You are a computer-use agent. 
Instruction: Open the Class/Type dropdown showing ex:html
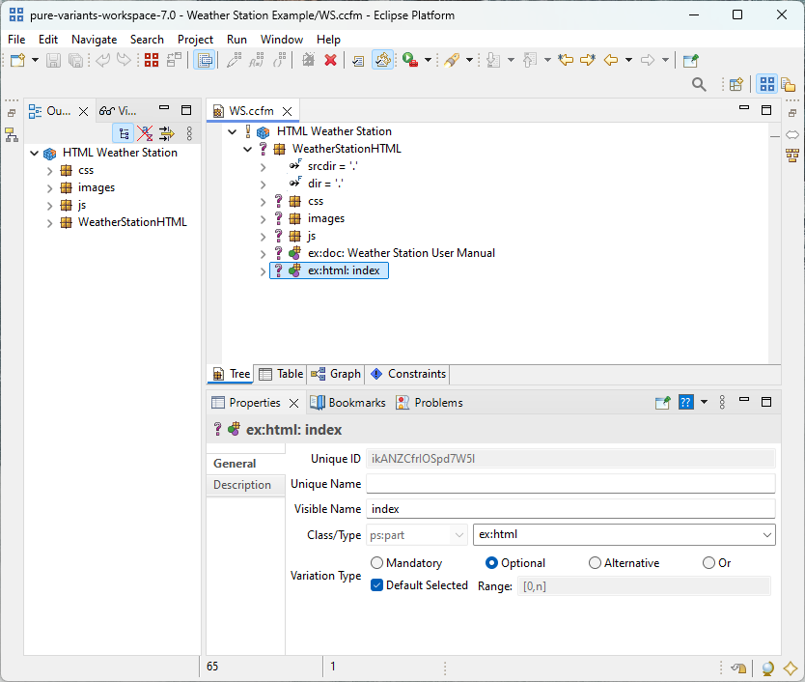[x=767, y=534]
